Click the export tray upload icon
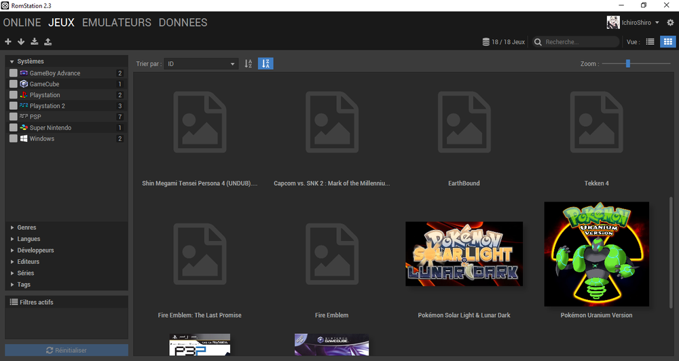 point(48,41)
